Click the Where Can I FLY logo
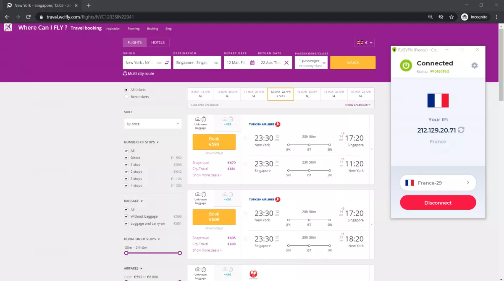Screen dimensions: 504x281 8,28
